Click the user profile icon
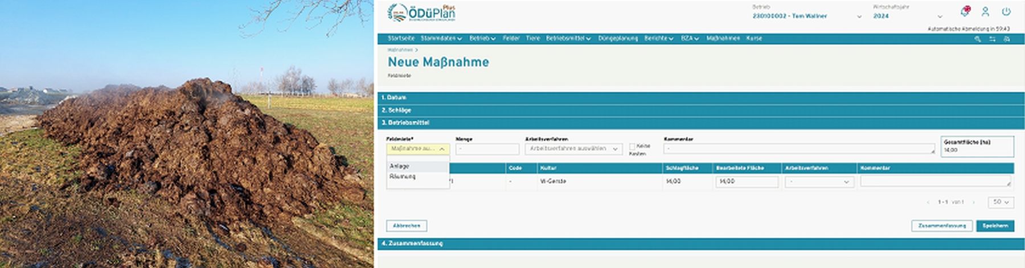The width and height of the screenshot is (1025, 268). 985,12
